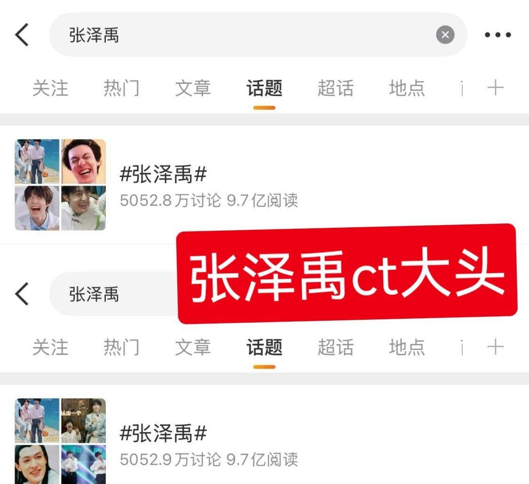Tap the top back arrow icon
Image resolution: width=529 pixels, height=484 pixels.
coord(22,35)
